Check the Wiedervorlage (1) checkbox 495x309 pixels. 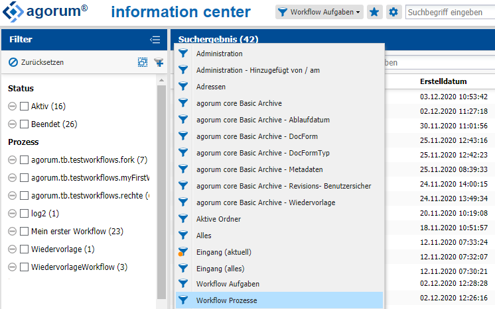point(25,249)
